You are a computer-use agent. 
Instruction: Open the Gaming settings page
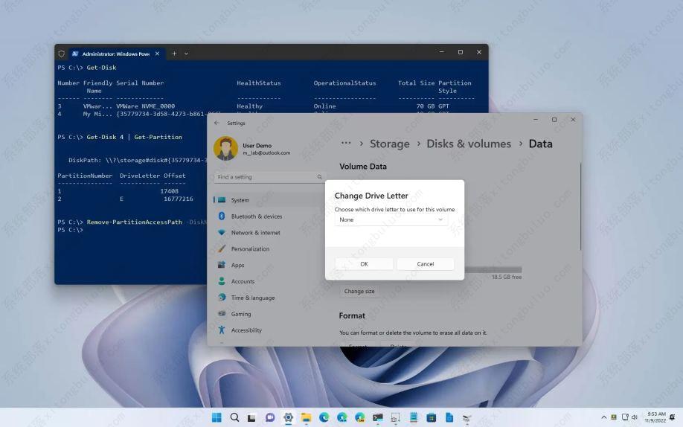point(240,314)
